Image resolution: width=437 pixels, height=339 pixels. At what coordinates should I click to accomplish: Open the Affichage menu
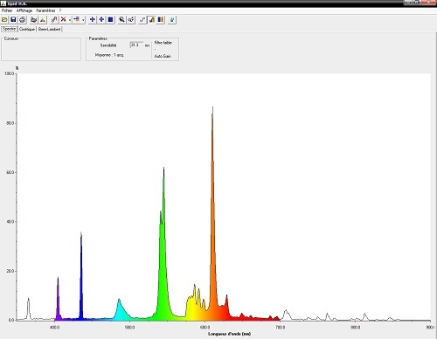pyautogui.click(x=24, y=10)
